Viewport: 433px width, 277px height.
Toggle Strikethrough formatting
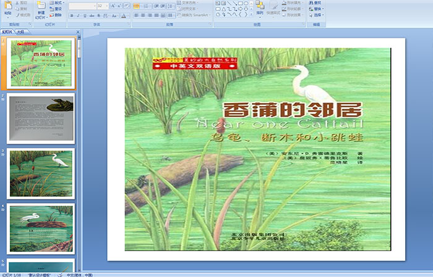pos(92,16)
